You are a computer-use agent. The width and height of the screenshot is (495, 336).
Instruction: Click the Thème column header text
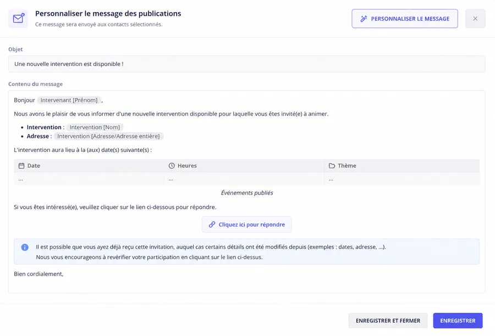click(347, 166)
